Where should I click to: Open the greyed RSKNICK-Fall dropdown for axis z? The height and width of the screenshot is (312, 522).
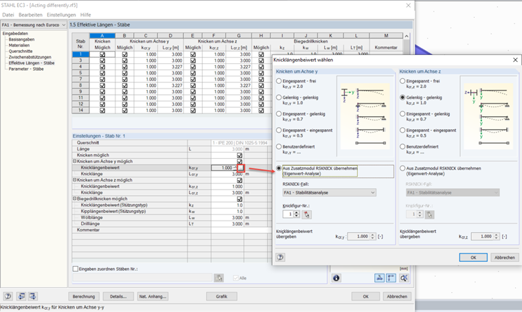tap(453, 192)
